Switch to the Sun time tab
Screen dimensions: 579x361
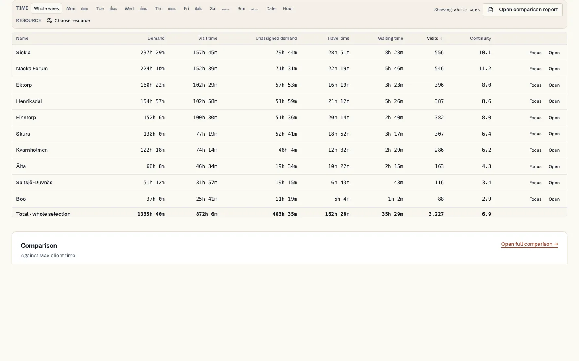tap(248, 8)
